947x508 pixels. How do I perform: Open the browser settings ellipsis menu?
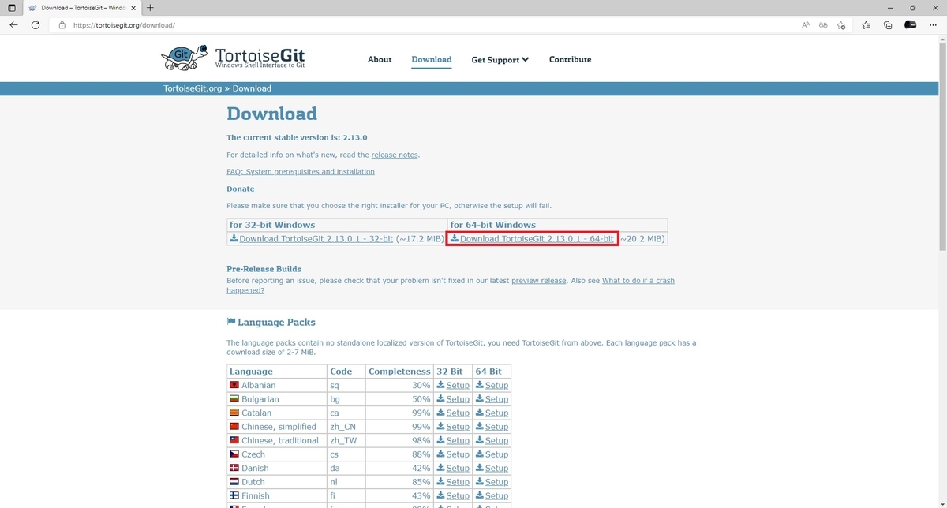pyautogui.click(x=933, y=25)
